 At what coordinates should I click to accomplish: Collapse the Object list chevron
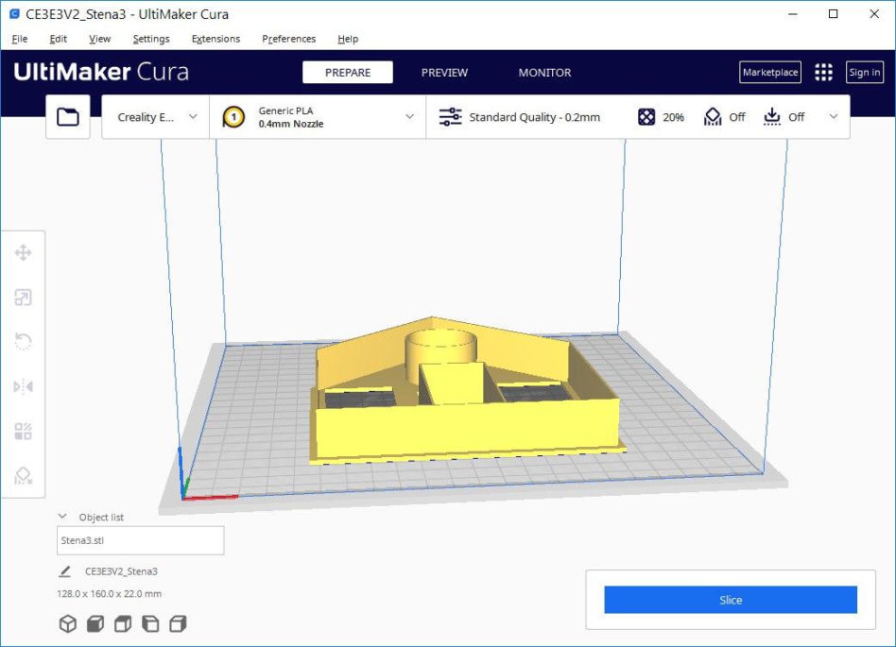pos(62,517)
